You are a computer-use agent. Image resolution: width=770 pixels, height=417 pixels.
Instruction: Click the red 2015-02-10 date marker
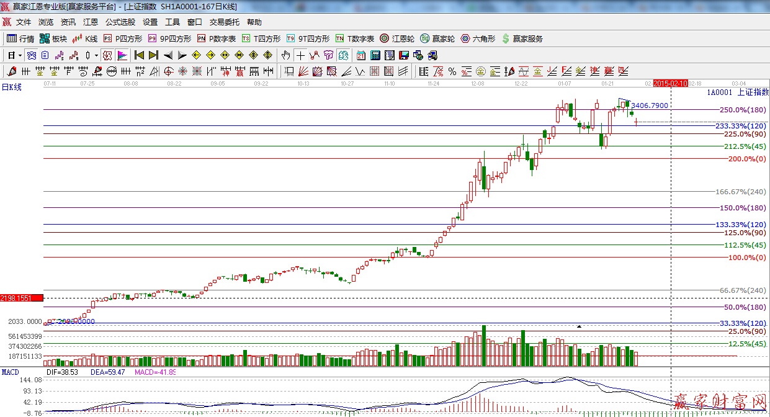click(x=671, y=83)
